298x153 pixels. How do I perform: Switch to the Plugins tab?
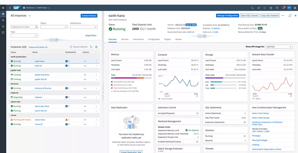tap(167, 39)
